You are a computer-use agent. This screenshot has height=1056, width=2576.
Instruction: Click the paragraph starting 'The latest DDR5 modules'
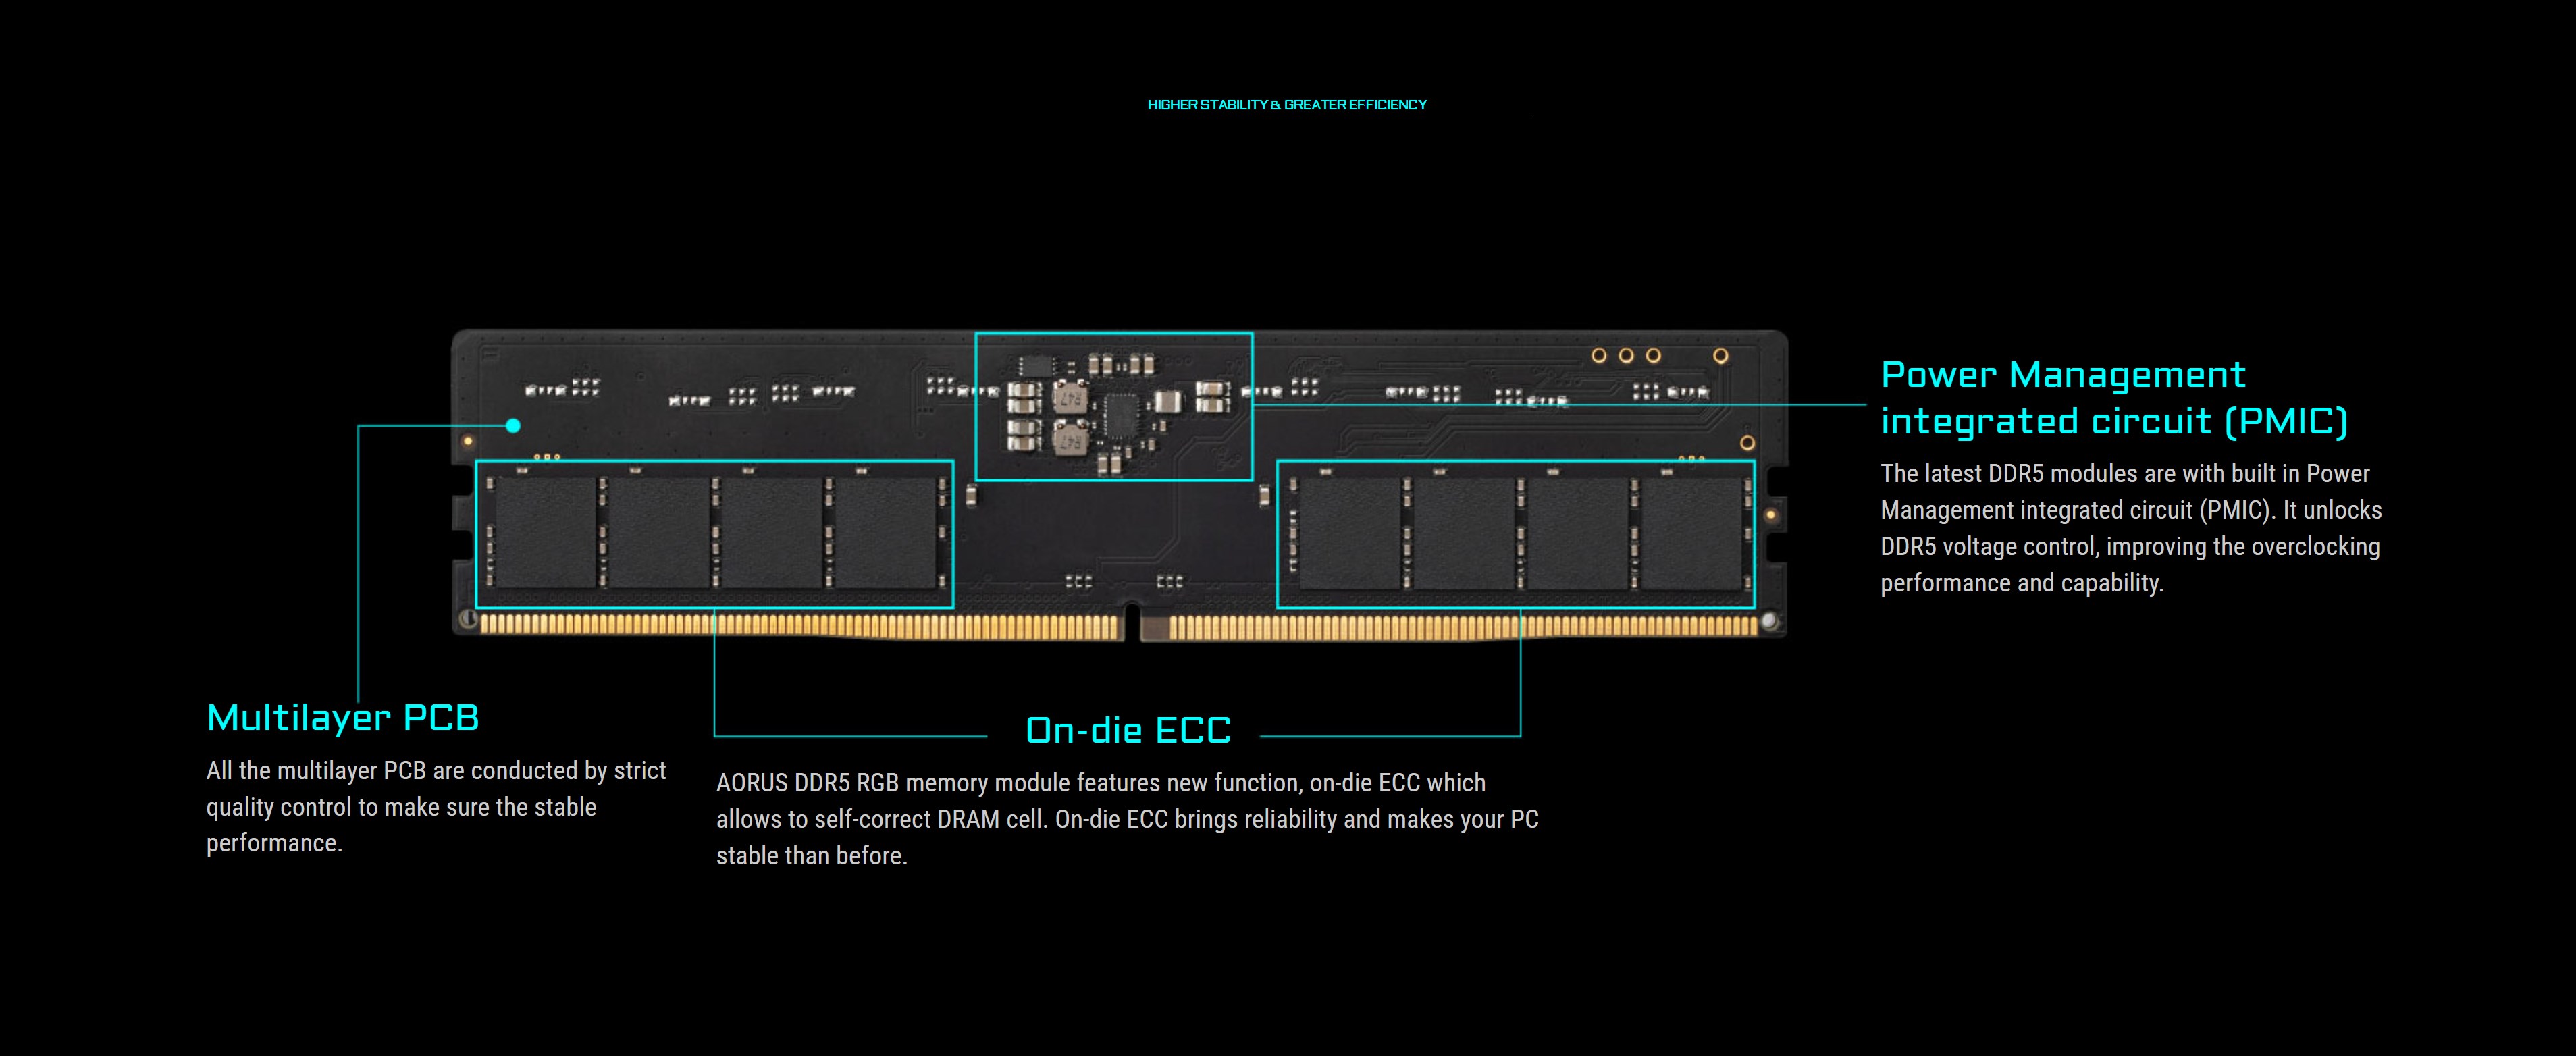point(2131,528)
